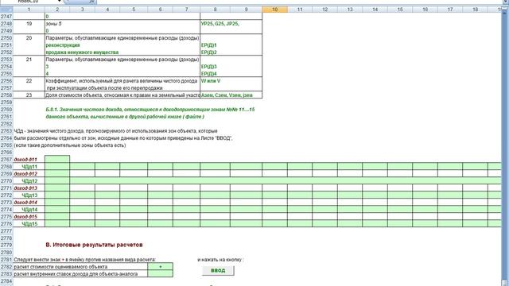Screen dimensions: 509x286
Task: Click the ЧДд13 row label
Action: [x=29, y=195]
